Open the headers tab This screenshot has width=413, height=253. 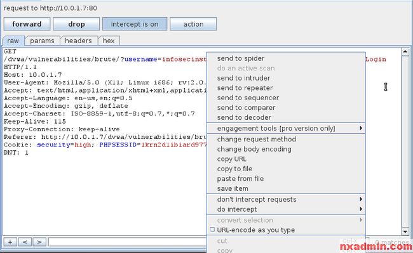78,41
